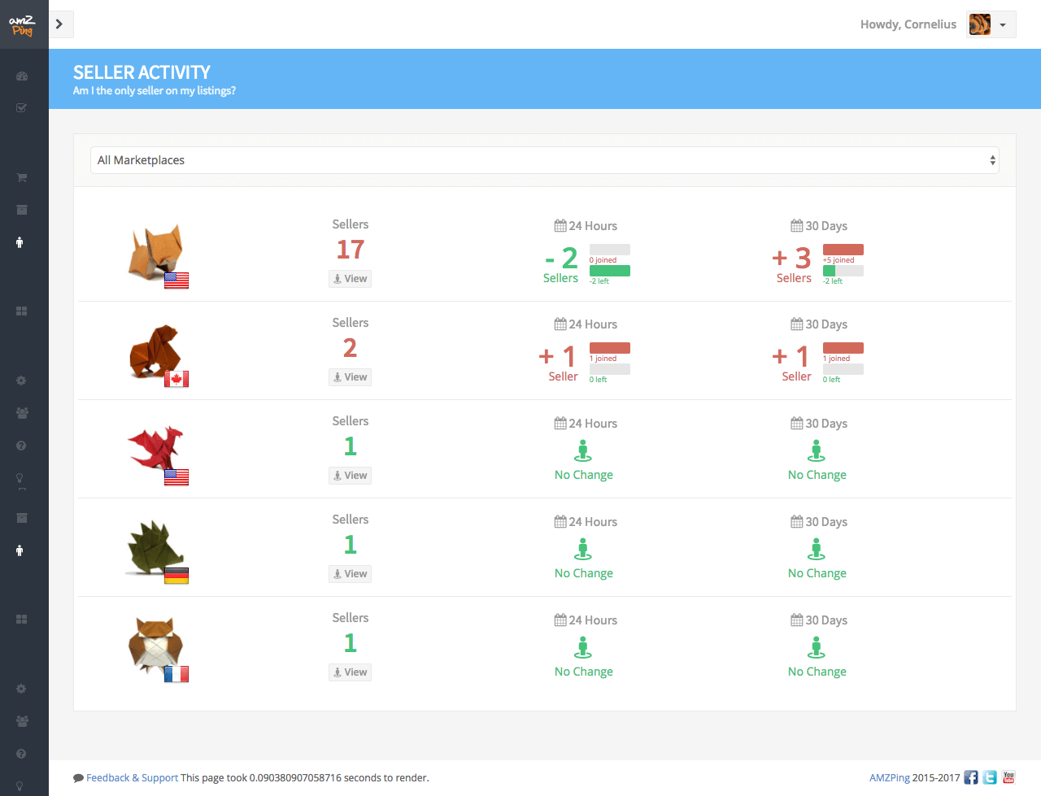View sellers for the 17-seller cat listing
Viewport: 1041px width, 796px height.
point(350,278)
